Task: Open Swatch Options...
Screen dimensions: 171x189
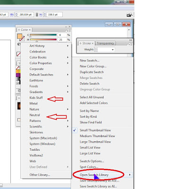Action: tap(103, 161)
